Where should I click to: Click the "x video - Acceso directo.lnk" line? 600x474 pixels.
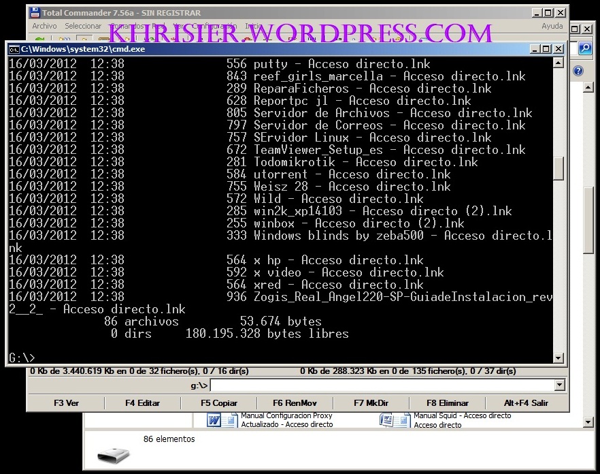[x=226, y=272]
